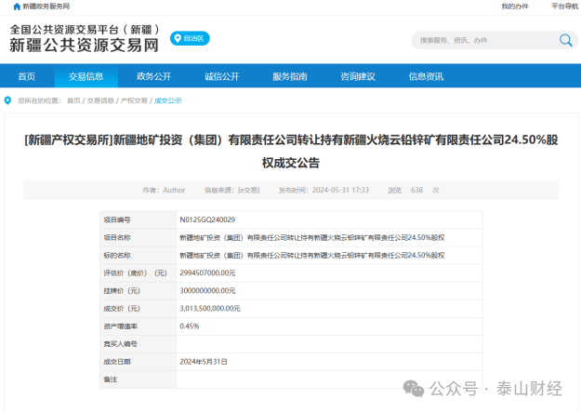Screen dimensions: 581x412
Task: Click the 0.45% appreciation rate value
Action: point(190,326)
